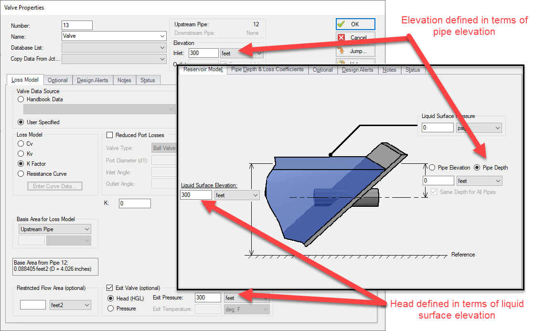The width and height of the screenshot is (534, 331).
Task: Click the green checkmark OK icon
Action: point(341,24)
